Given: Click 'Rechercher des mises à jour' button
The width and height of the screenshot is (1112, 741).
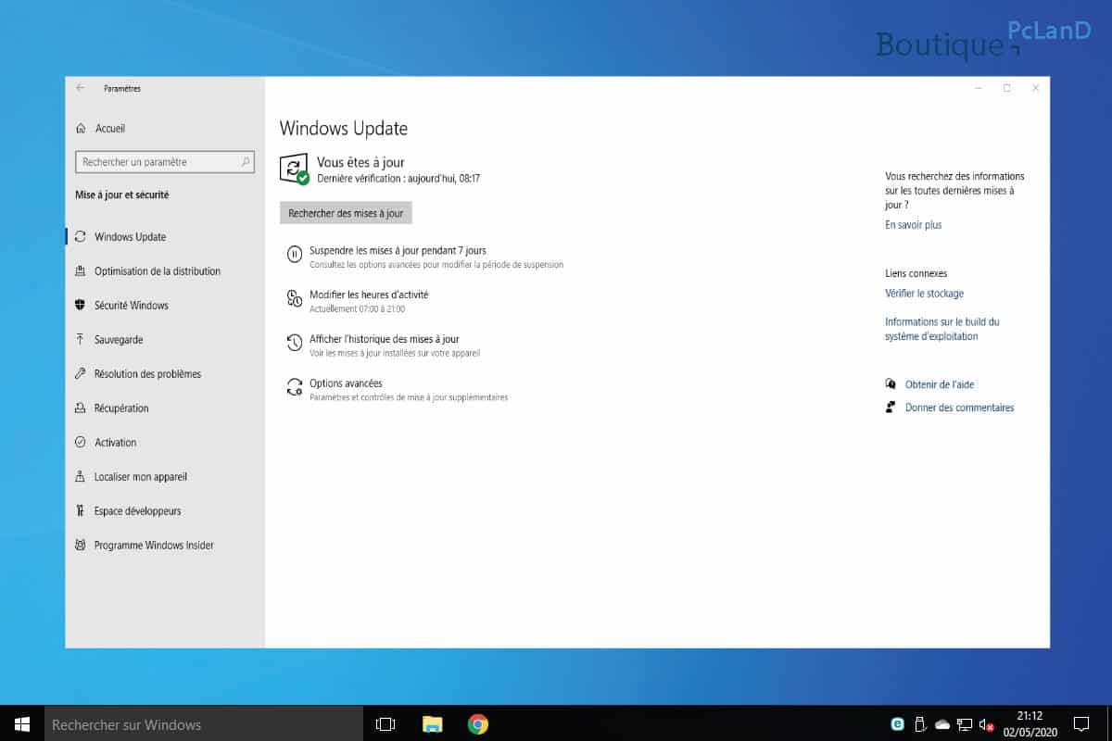Looking at the screenshot, I should (x=346, y=213).
